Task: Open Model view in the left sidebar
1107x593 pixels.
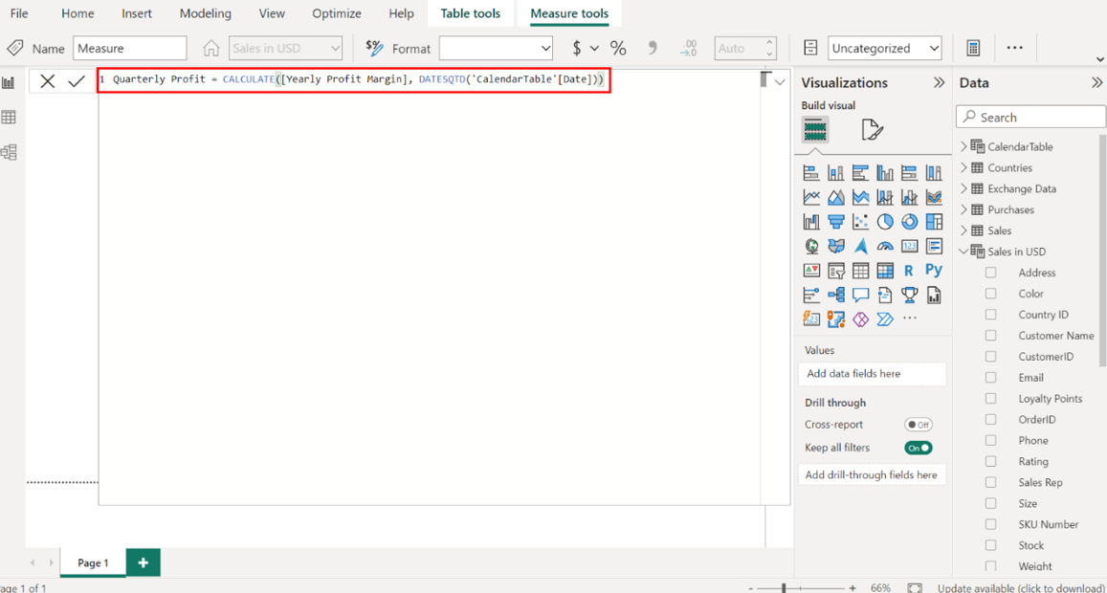Action: coord(10,152)
